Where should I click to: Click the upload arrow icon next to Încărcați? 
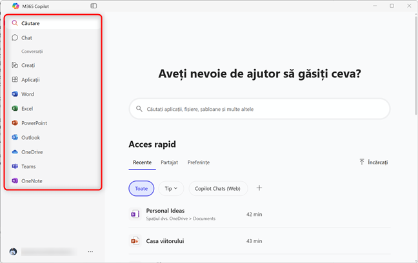point(362,162)
